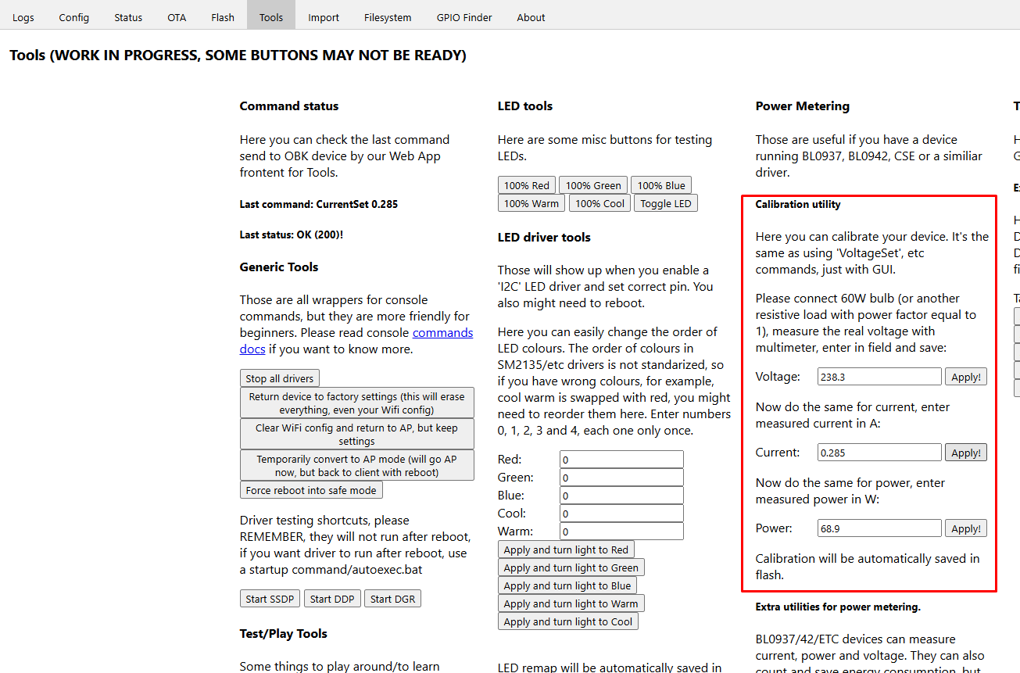Click into the Voltage calibration field
This screenshot has height=673, width=1020.
[879, 377]
